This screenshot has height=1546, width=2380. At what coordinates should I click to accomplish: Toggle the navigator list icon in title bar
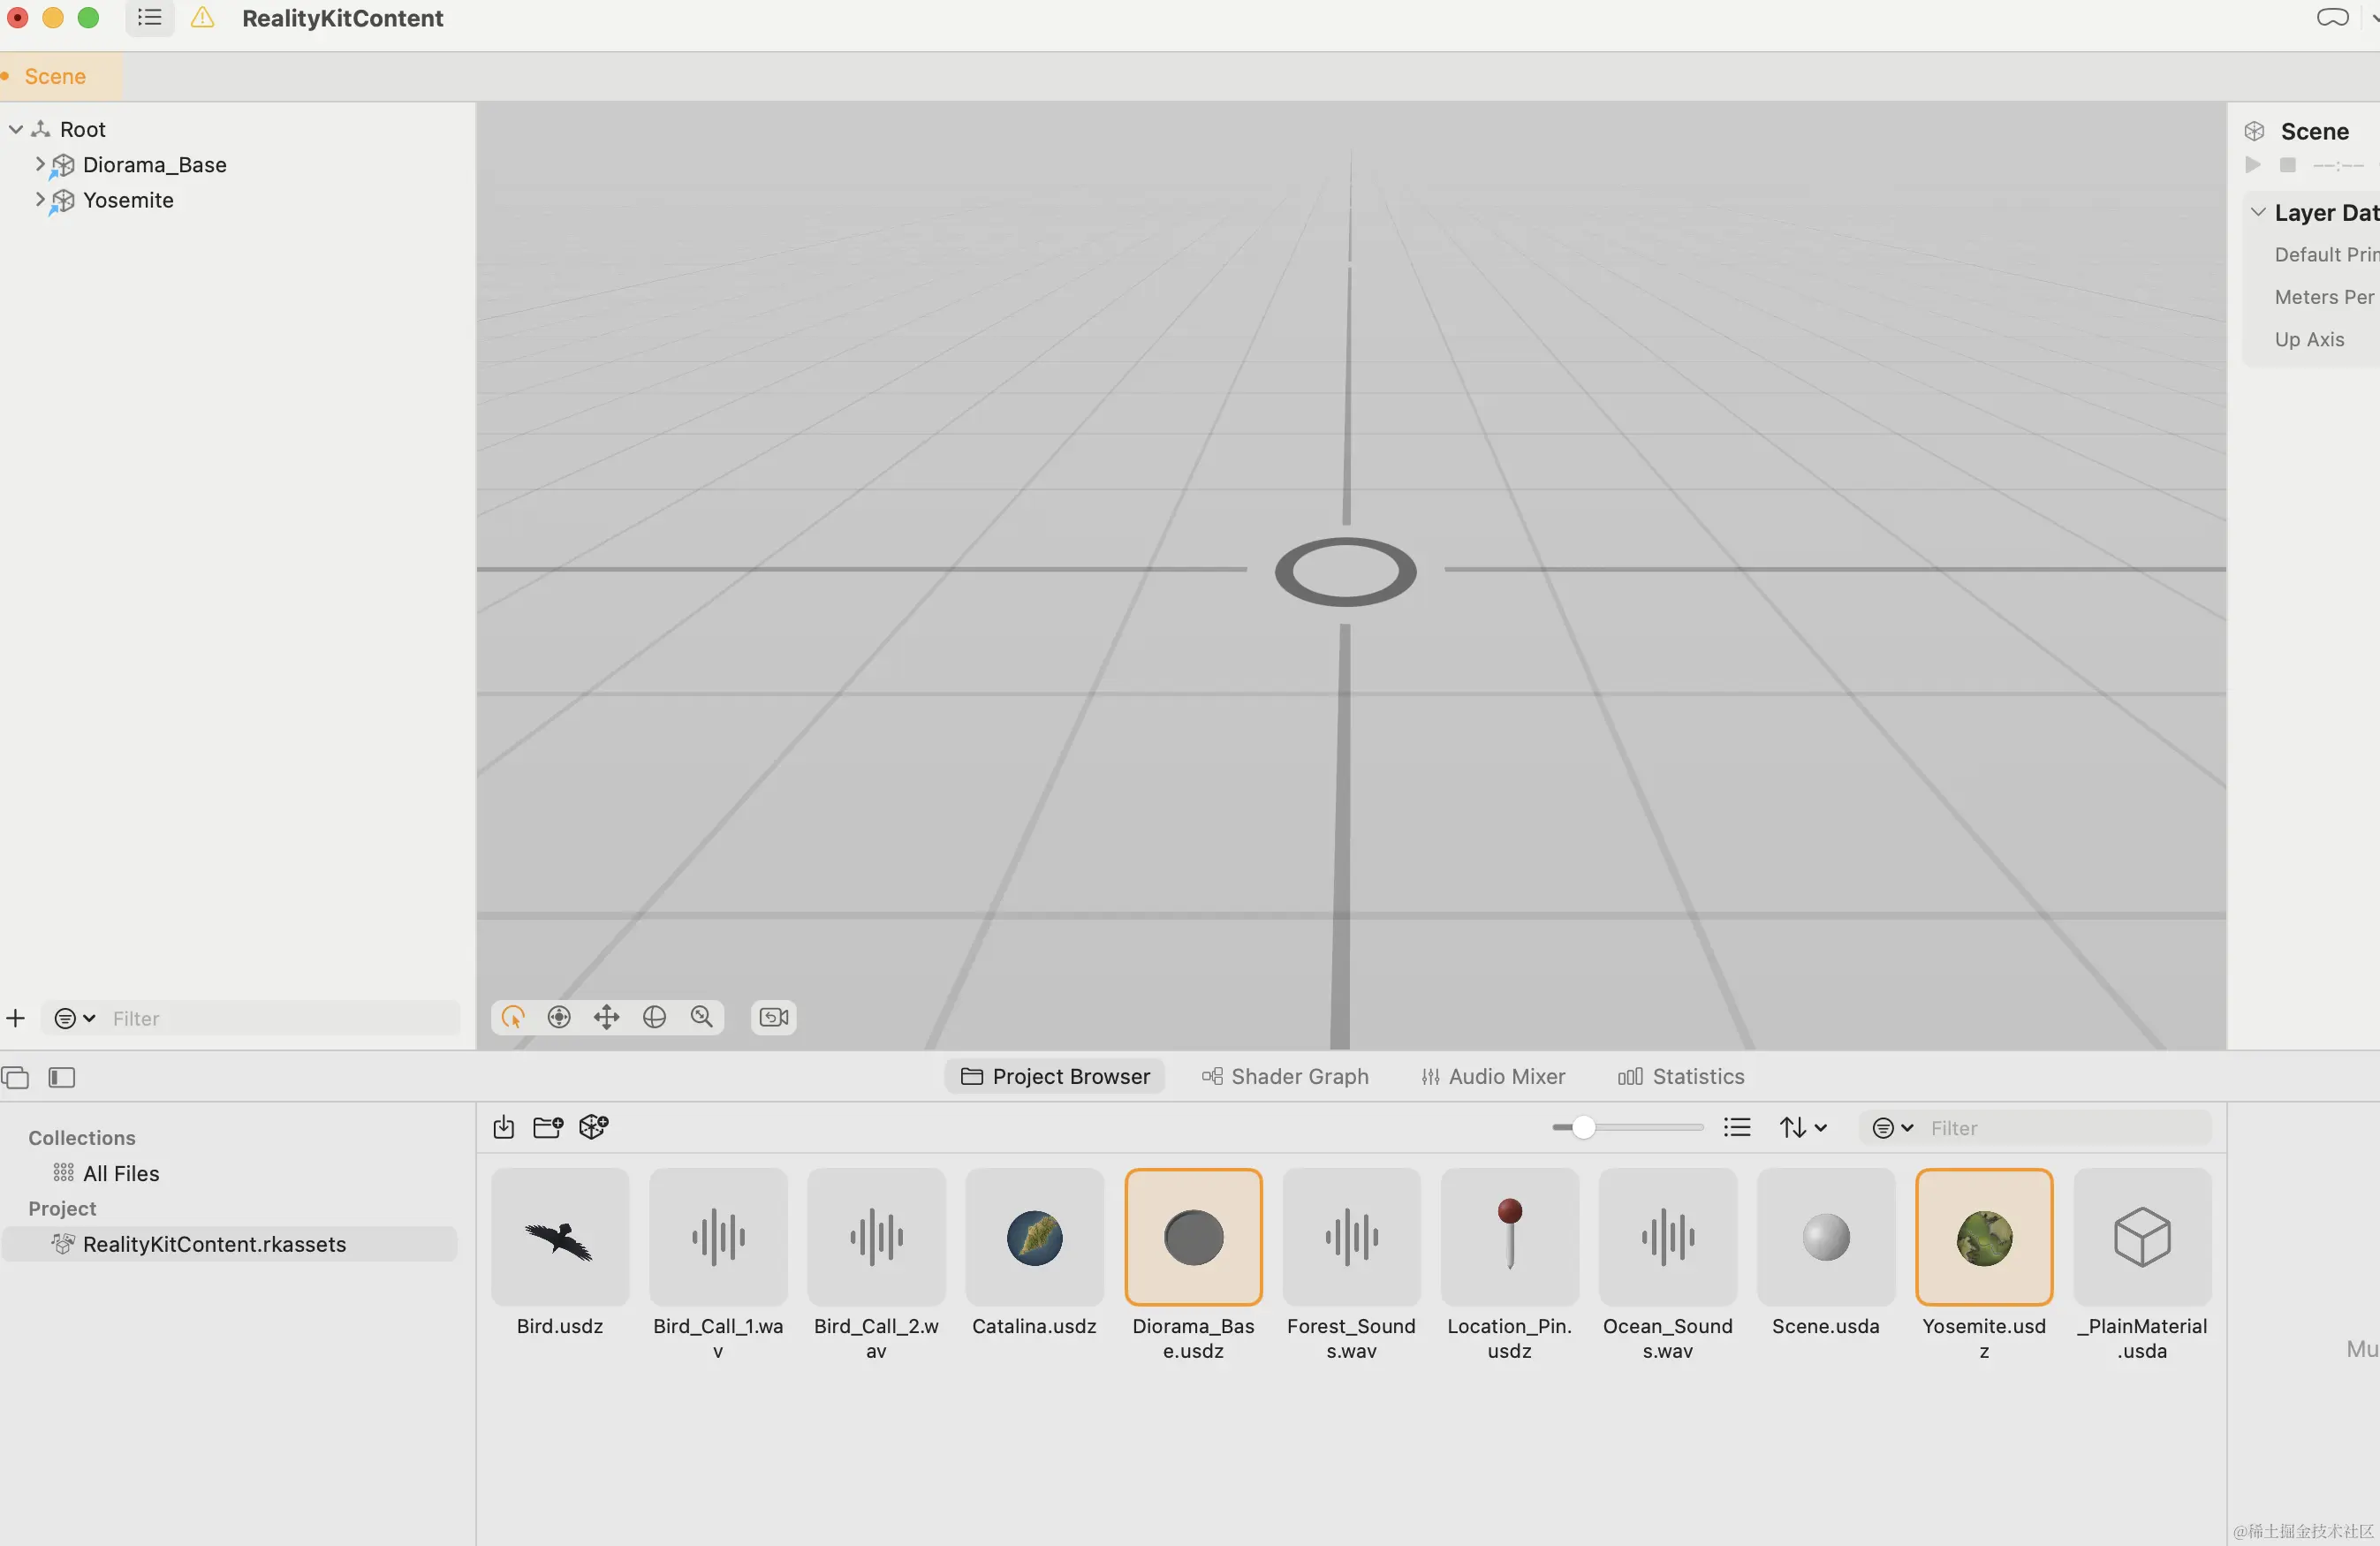pyautogui.click(x=150, y=18)
